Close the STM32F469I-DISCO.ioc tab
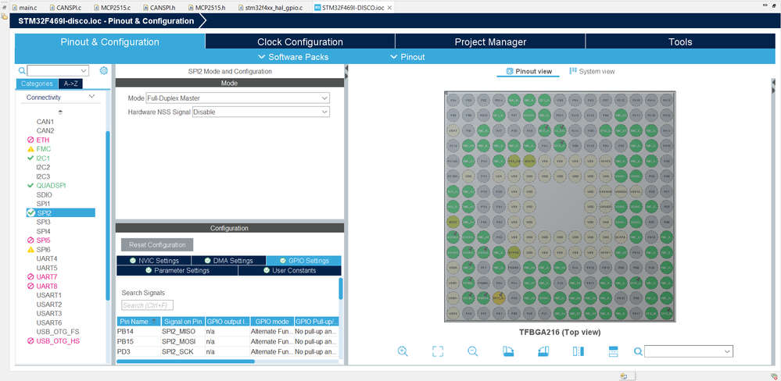781x381 pixels. 389,8
